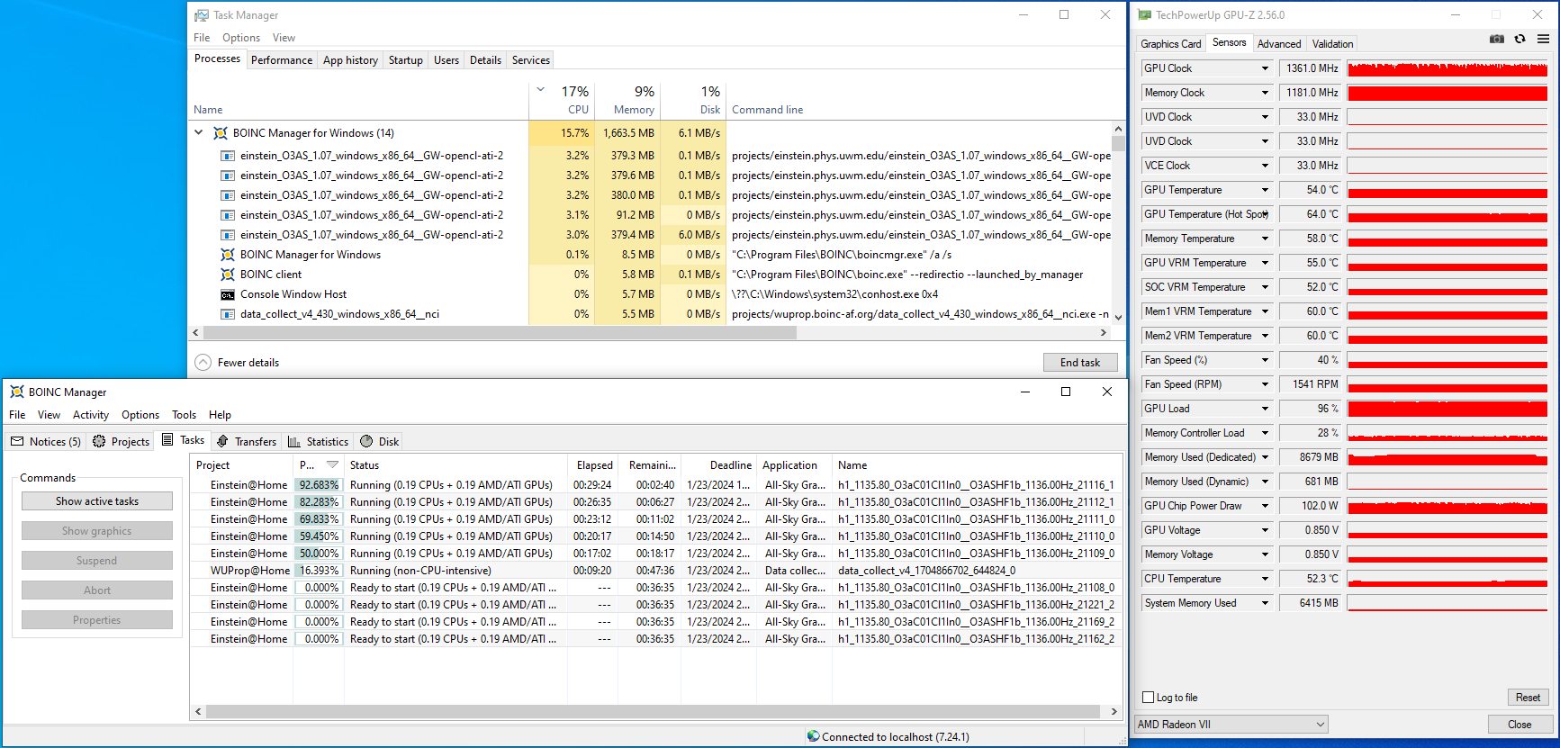Click the Task Manager title bar icon
This screenshot has width=1560, height=748.
pyautogui.click(x=202, y=15)
